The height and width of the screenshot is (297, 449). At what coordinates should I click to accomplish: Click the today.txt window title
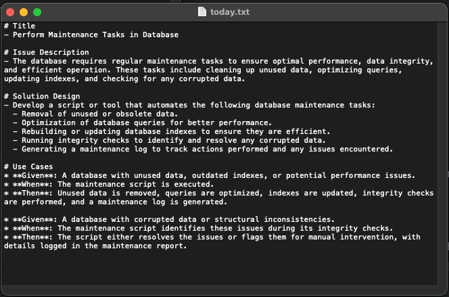click(230, 12)
